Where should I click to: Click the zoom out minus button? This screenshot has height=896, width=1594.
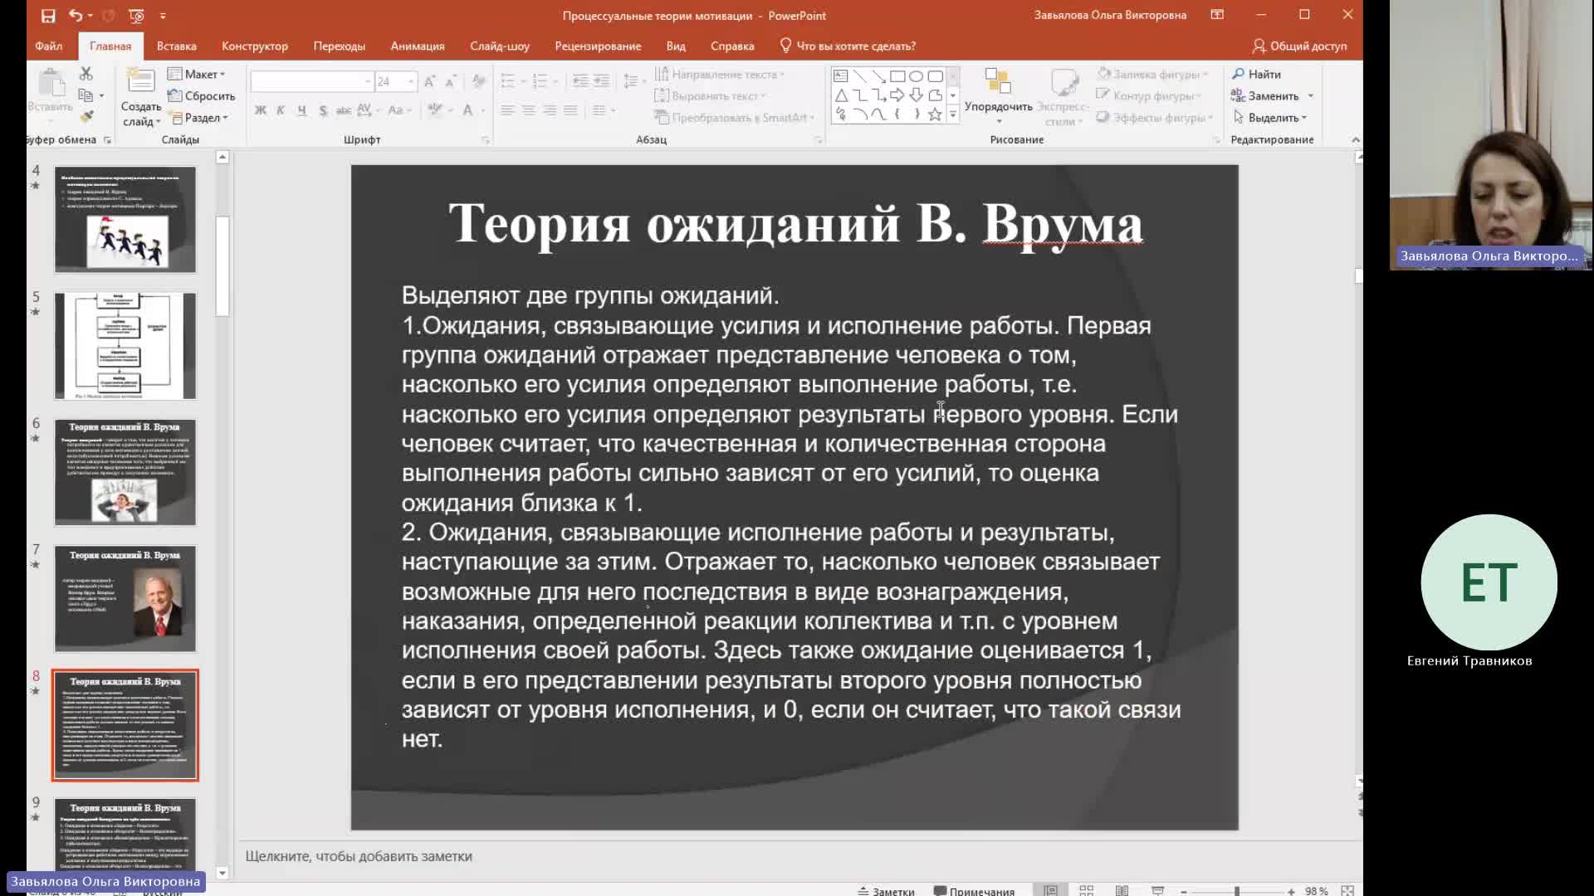click(1184, 891)
